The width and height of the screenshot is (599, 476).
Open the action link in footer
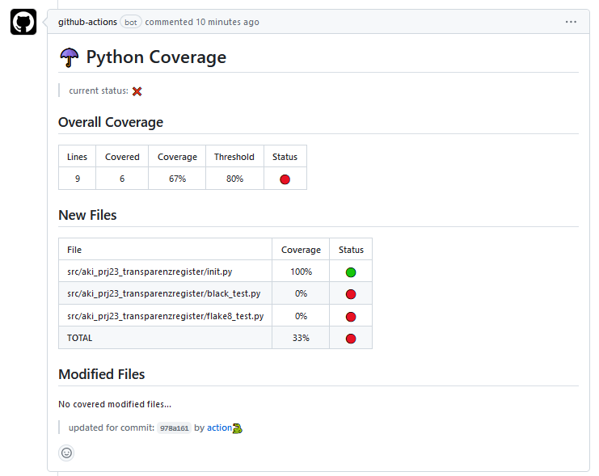[x=219, y=428]
